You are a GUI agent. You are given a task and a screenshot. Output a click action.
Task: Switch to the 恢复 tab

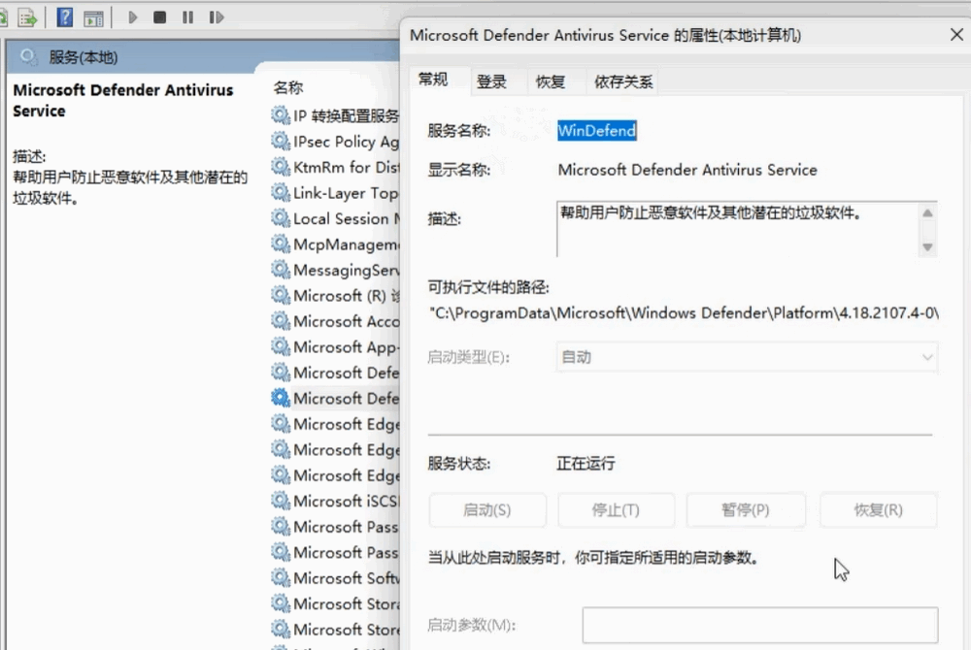pos(551,81)
